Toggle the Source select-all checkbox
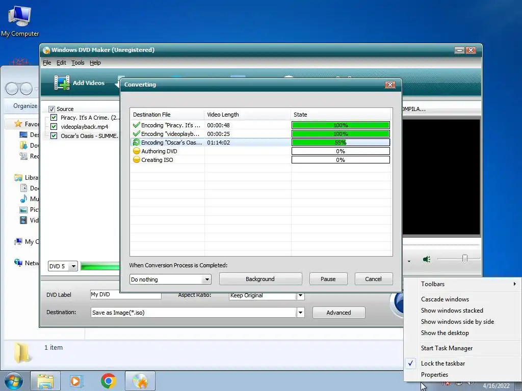The height and width of the screenshot is (391, 522). [51, 109]
